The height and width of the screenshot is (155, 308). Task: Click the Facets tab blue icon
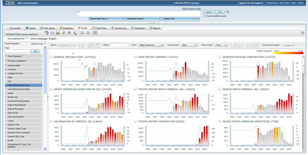(27, 28)
